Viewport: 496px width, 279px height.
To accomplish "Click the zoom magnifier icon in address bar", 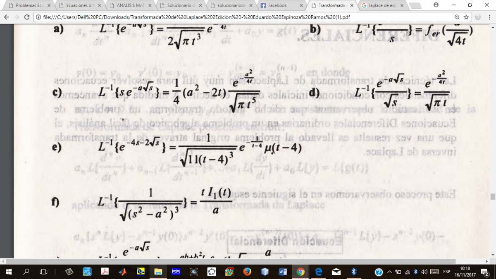I will coord(457,17).
